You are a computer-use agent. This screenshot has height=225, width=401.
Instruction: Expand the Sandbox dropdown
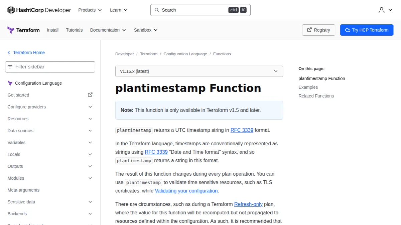coord(146,30)
